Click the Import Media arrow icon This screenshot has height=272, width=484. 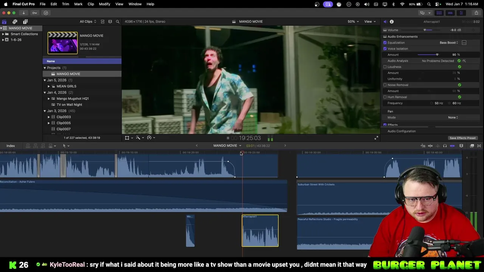pos(23,13)
